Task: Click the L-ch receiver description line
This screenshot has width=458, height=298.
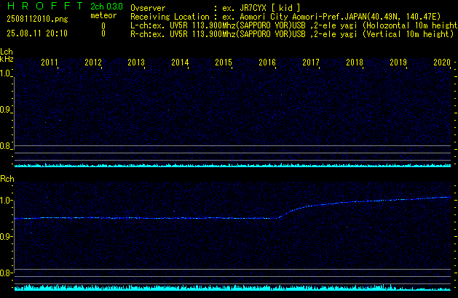Action: point(294,25)
